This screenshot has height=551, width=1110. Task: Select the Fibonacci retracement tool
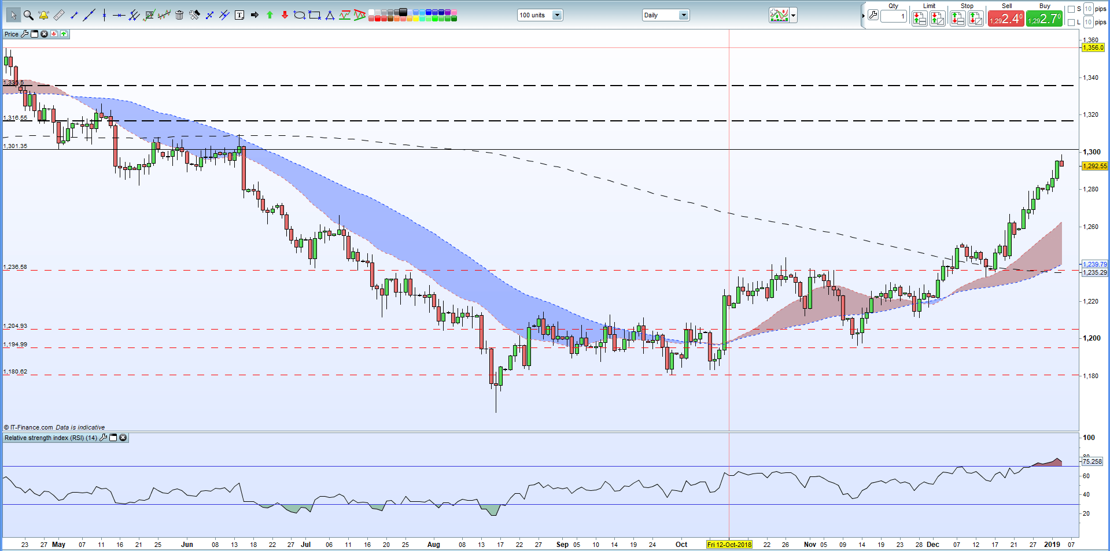(149, 15)
